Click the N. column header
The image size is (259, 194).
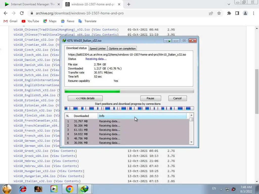pos(69,116)
